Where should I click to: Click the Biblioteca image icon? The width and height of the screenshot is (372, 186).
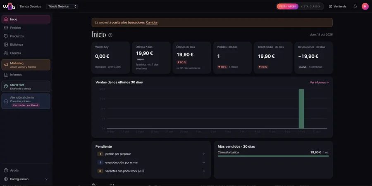[x=6, y=45]
